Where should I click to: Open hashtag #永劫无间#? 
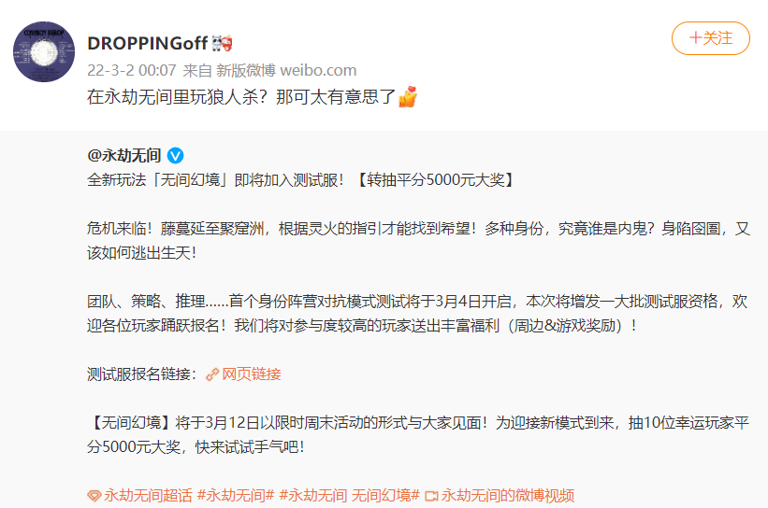pyautogui.click(x=236, y=495)
